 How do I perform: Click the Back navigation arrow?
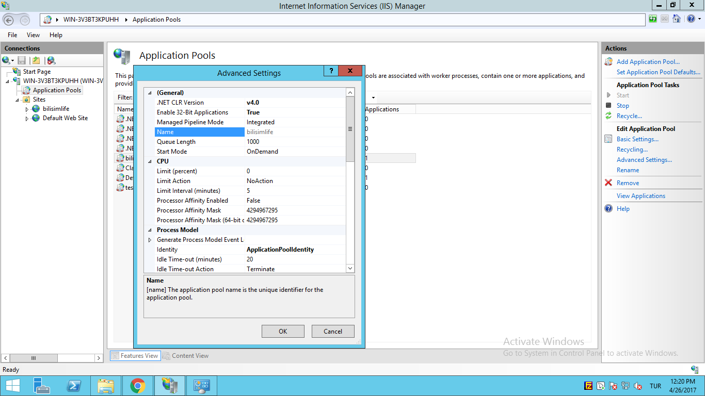coord(9,20)
